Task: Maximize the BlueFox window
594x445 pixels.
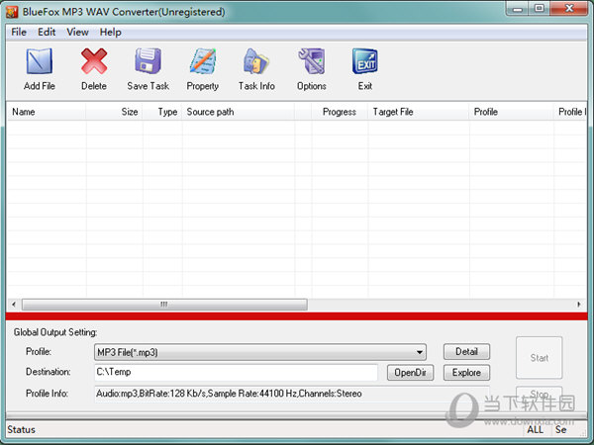Action: coord(540,8)
